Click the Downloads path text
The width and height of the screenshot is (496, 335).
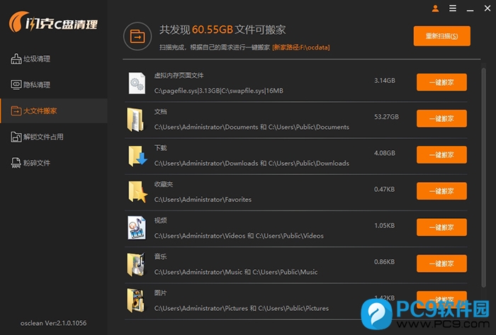252,164
